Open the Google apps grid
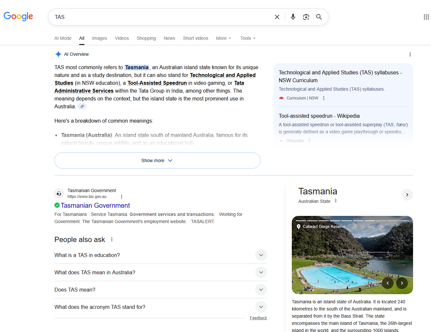The height and width of the screenshot is (332, 431). point(426,17)
